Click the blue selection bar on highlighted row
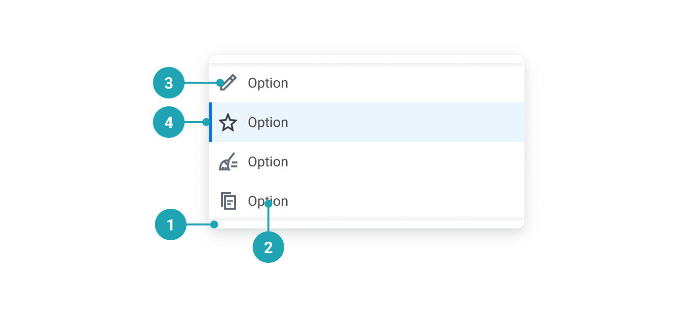Screen dimensions: 677x318 point(211,122)
